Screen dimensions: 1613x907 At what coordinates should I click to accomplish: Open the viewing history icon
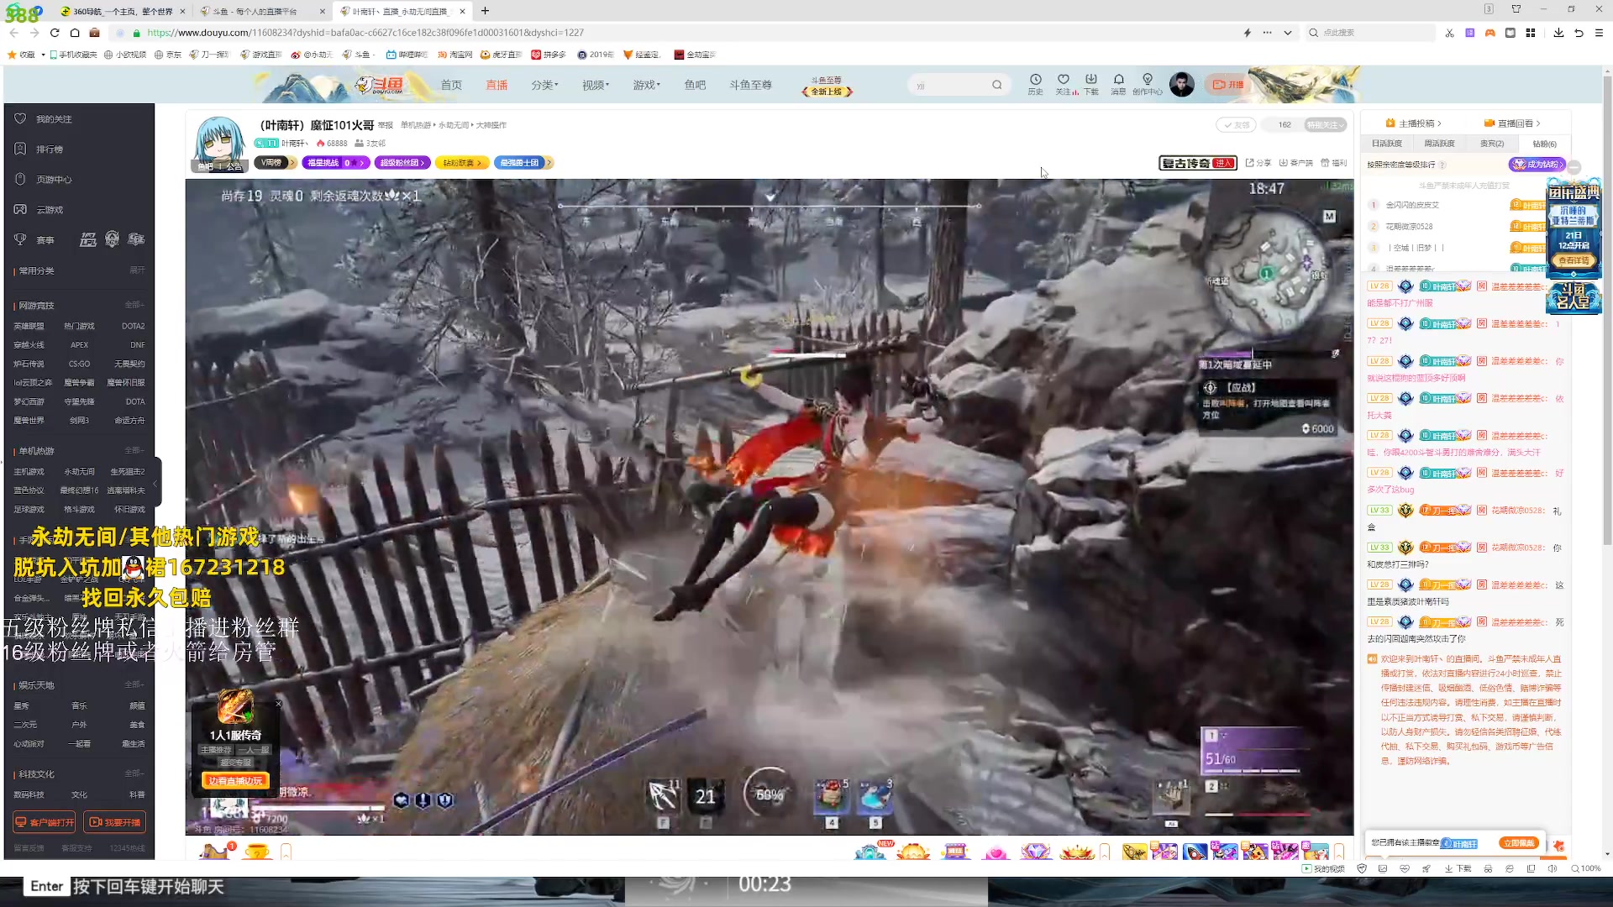(1035, 80)
